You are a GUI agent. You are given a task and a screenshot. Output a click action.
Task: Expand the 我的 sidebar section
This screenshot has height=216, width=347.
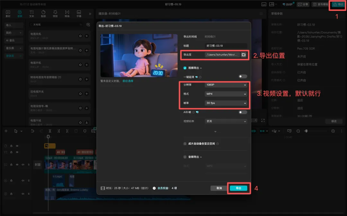(x=14, y=33)
